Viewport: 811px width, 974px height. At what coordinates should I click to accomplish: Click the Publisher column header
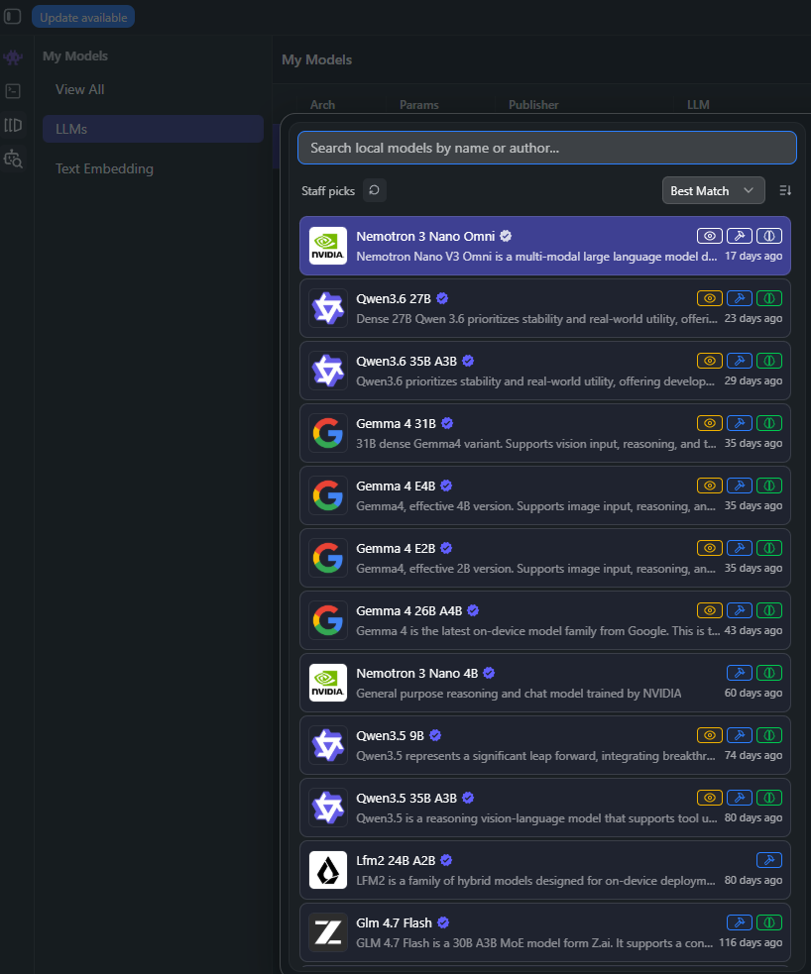[533, 104]
